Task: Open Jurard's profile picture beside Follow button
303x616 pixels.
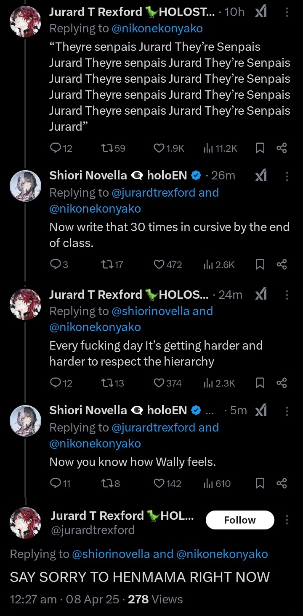Action: [x=25, y=523]
